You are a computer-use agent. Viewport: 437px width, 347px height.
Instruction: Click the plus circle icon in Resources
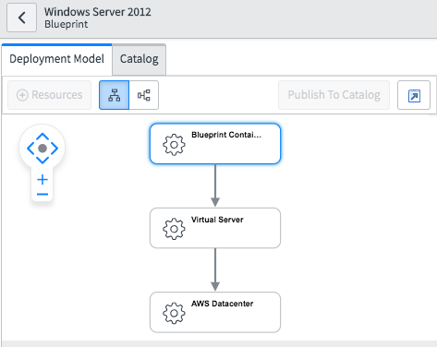[x=22, y=95]
